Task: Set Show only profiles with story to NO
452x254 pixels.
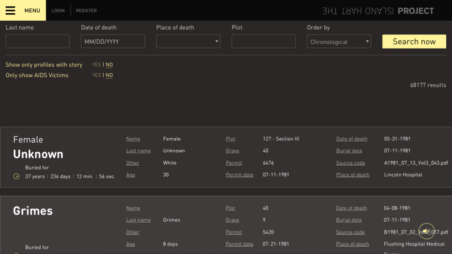Action: coord(109,65)
